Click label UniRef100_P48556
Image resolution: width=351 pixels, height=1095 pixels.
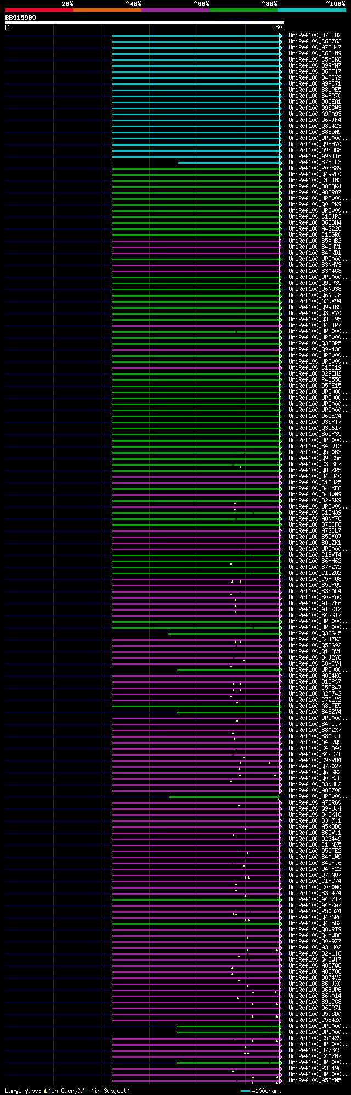[x=315, y=379]
